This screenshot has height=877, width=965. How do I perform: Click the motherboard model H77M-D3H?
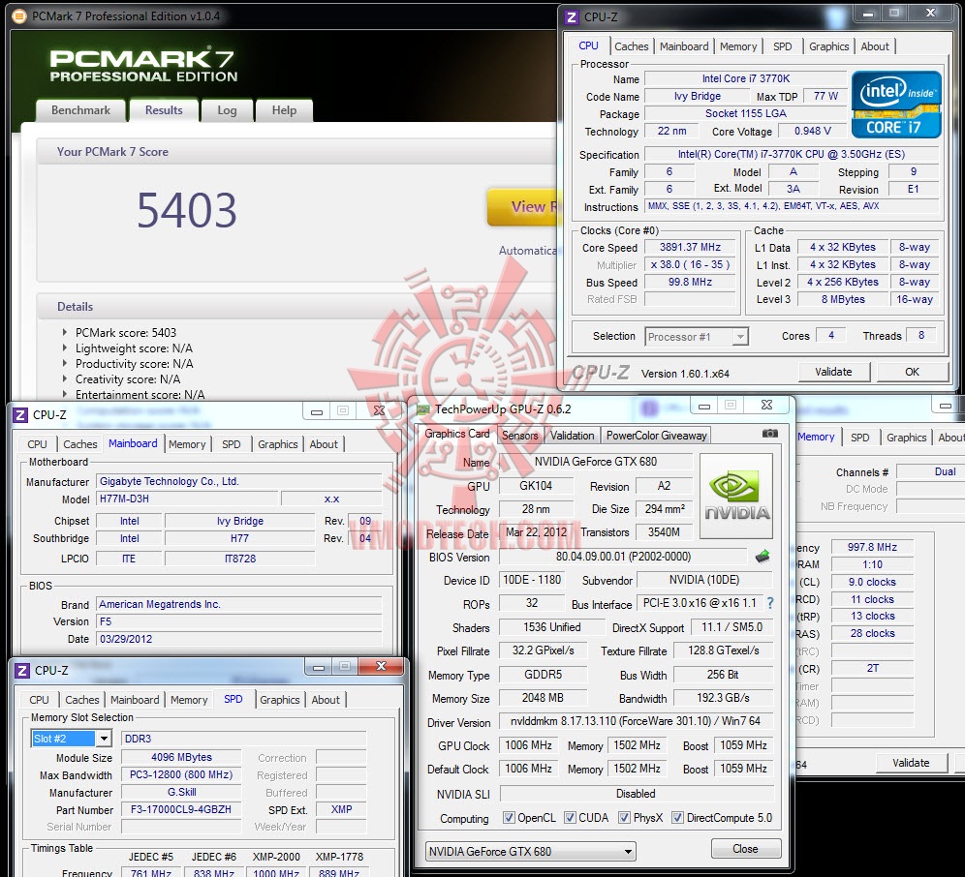click(x=187, y=499)
